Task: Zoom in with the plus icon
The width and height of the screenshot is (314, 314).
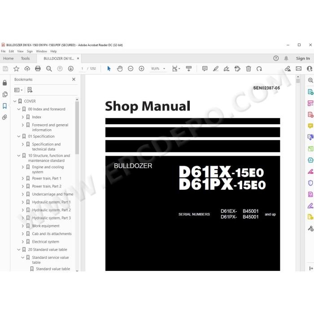Action: [141, 69]
